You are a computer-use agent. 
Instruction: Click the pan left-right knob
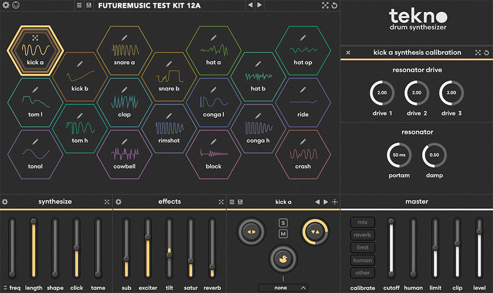pos(251,232)
